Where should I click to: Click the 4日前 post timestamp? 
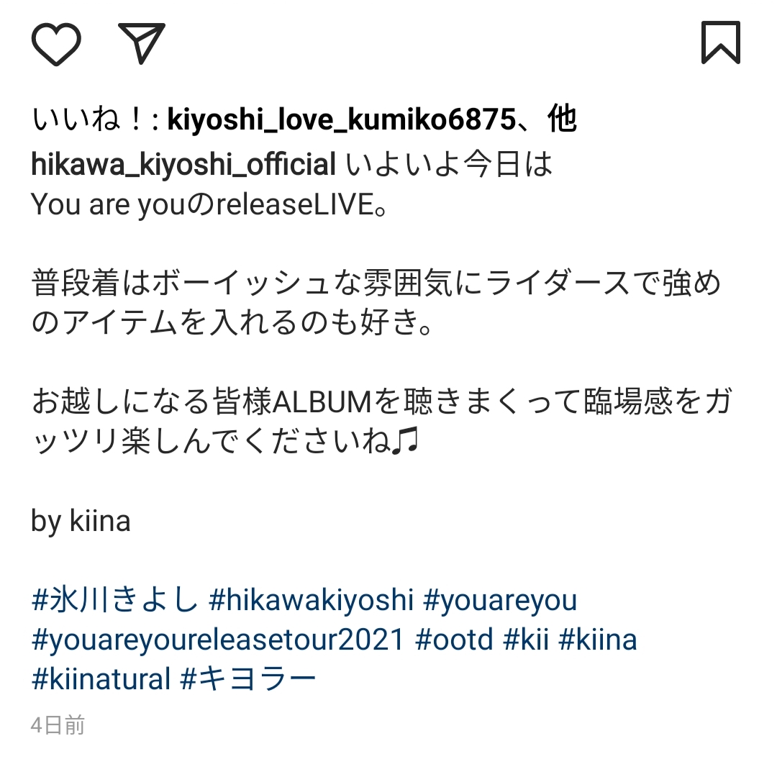point(58,725)
